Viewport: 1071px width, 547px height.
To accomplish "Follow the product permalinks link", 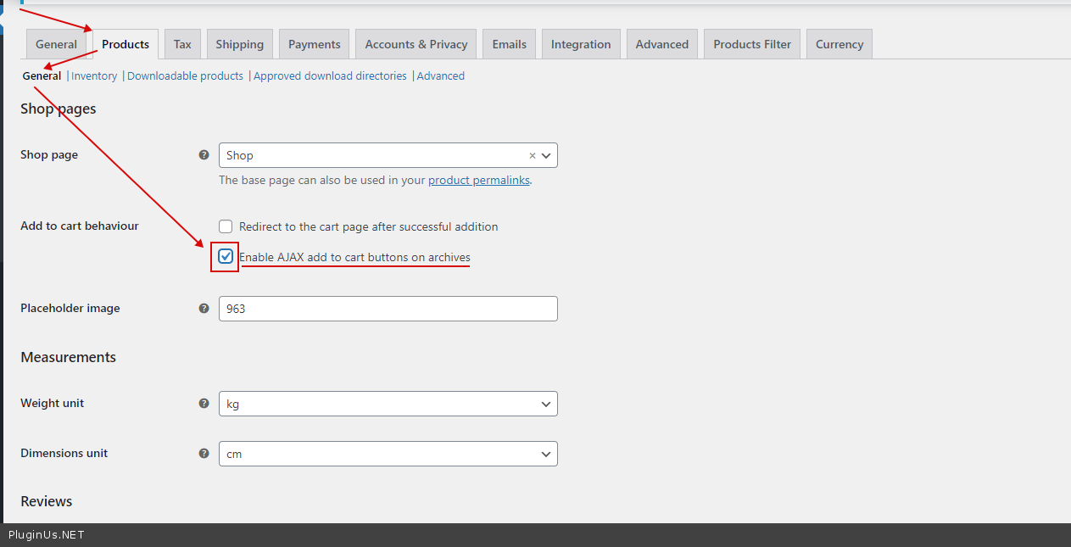I will (x=478, y=181).
